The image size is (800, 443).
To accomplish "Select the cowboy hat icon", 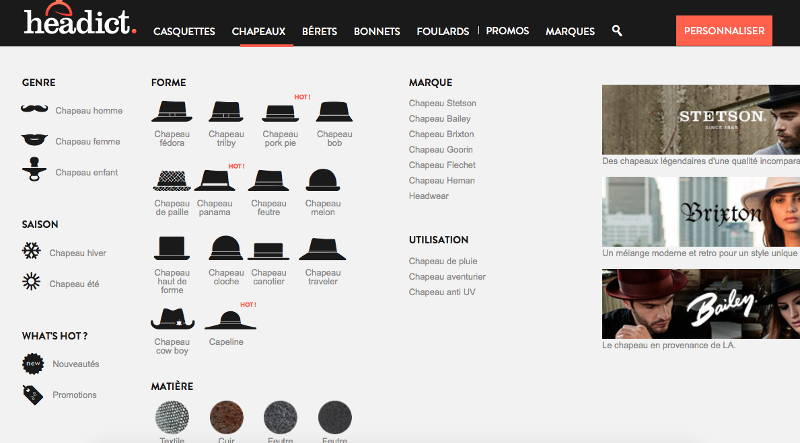I will [x=172, y=319].
